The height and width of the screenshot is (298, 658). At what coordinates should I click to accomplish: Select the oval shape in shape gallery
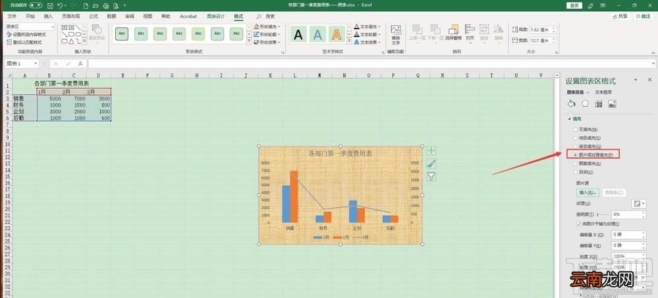tap(78, 34)
